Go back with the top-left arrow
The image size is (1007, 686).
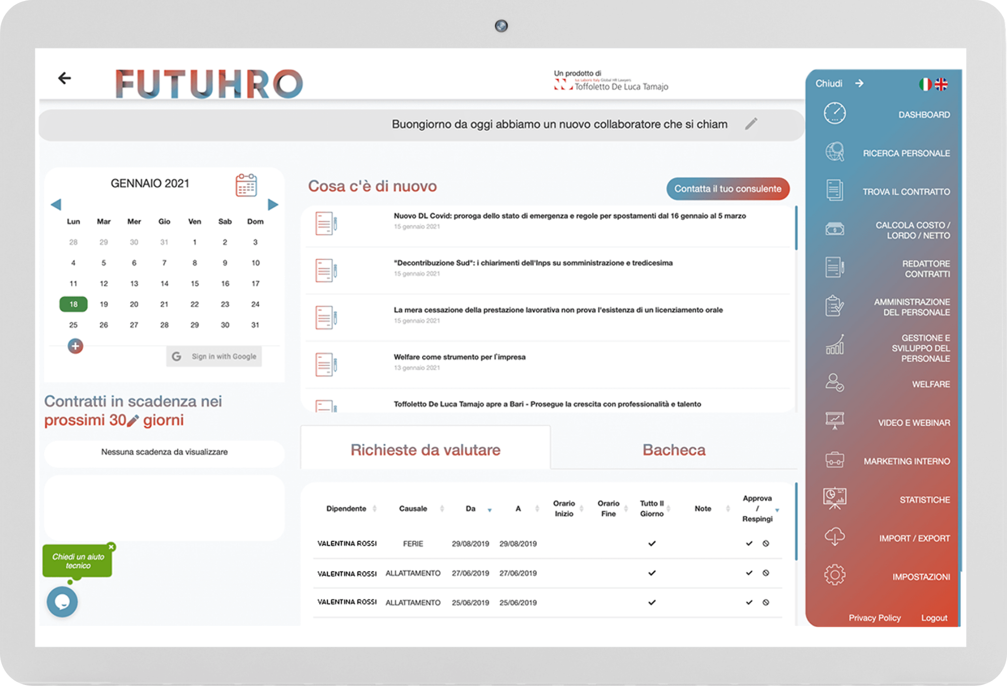point(64,78)
